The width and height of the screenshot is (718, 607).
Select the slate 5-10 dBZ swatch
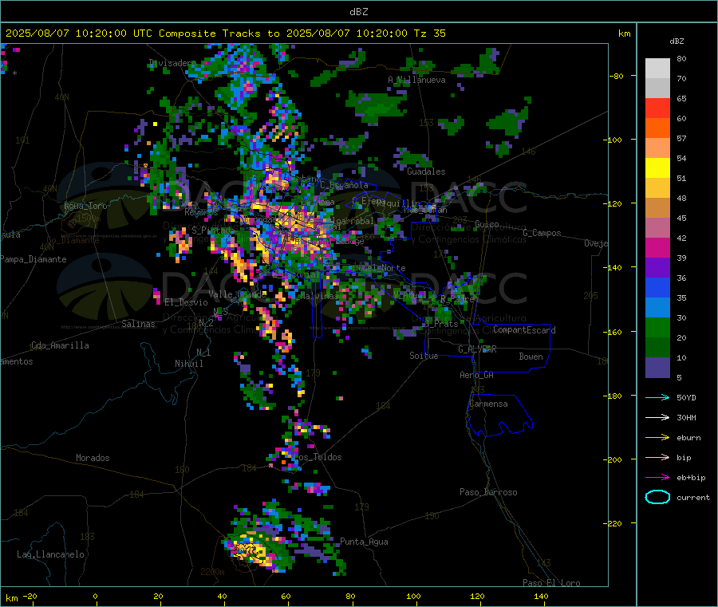(657, 368)
